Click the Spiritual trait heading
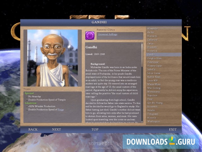The height and width of the screenshot is (152, 202). pos(29,93)
